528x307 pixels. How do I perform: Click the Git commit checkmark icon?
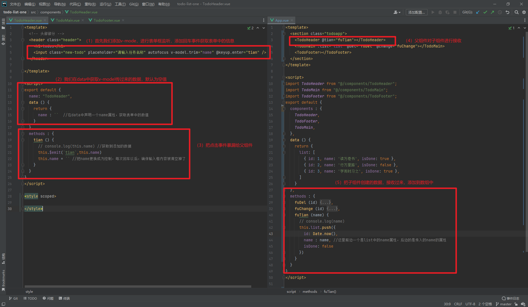tap(485, 12)
